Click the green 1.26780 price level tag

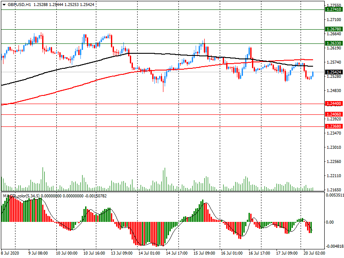334,30
